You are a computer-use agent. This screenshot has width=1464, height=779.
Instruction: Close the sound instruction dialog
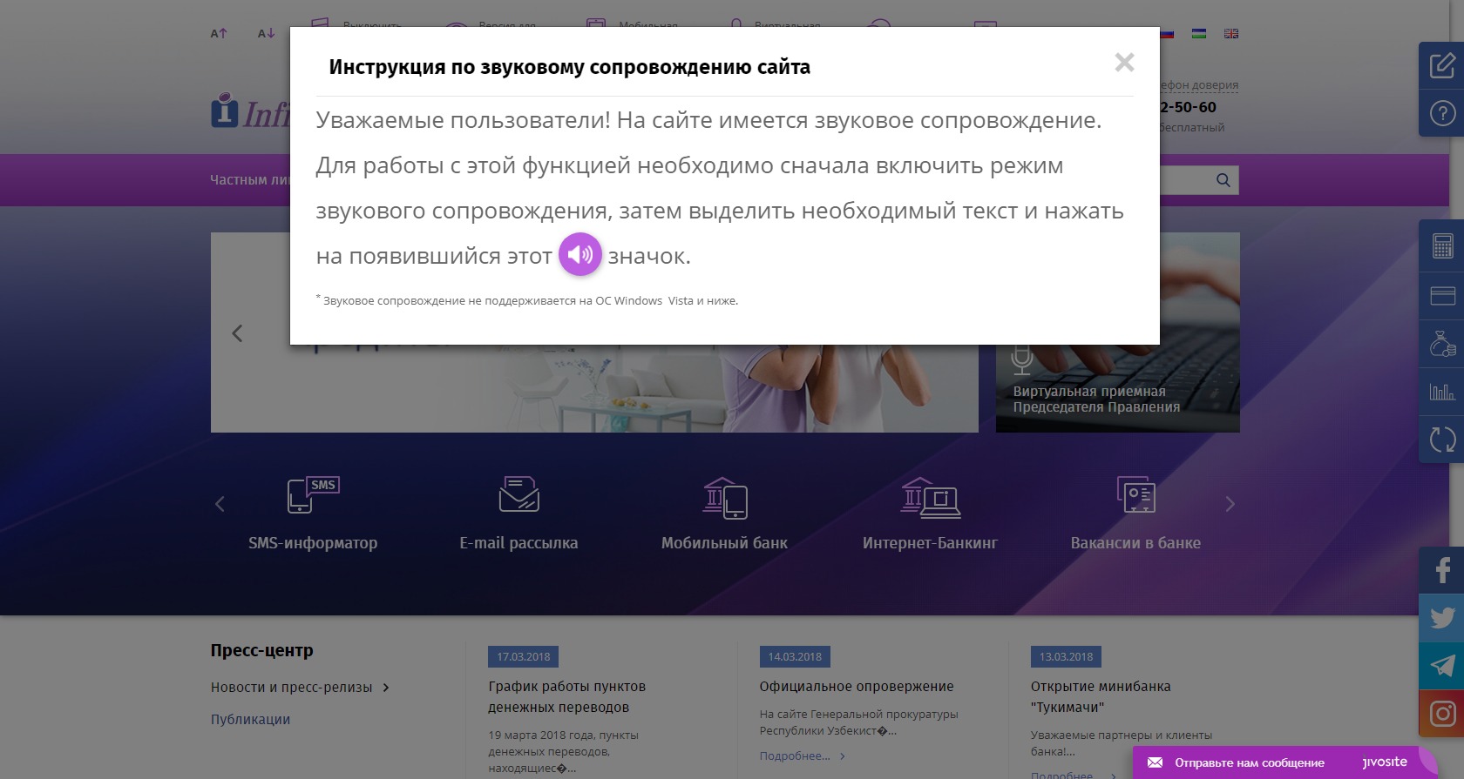pyautogui.click(x=1124, y=63)
